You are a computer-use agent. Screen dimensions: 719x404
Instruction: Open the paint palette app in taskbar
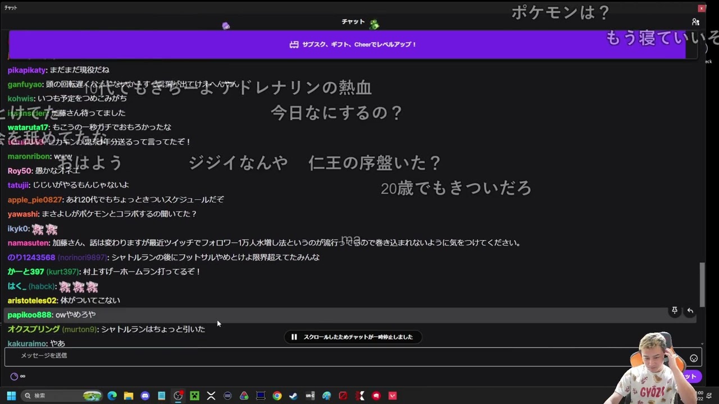pos(326,396)
